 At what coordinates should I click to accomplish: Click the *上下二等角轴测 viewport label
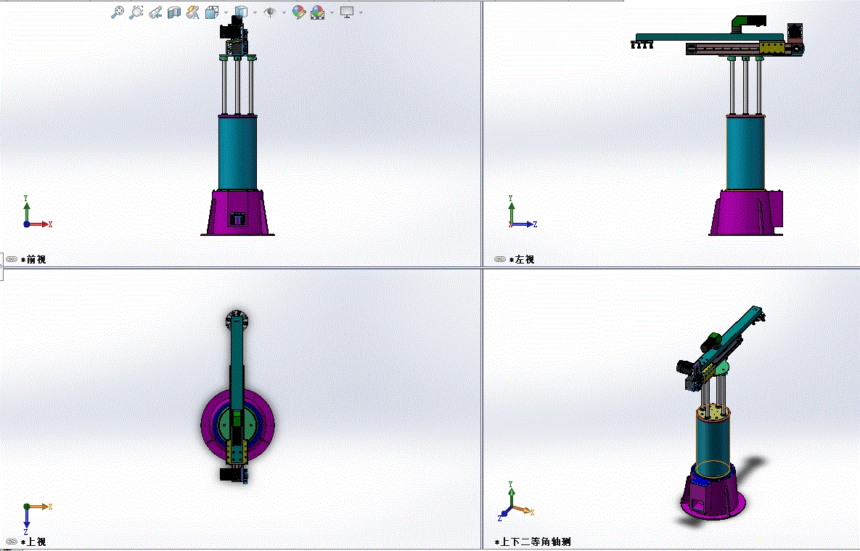pyautogui.click(x=533, y=542)
